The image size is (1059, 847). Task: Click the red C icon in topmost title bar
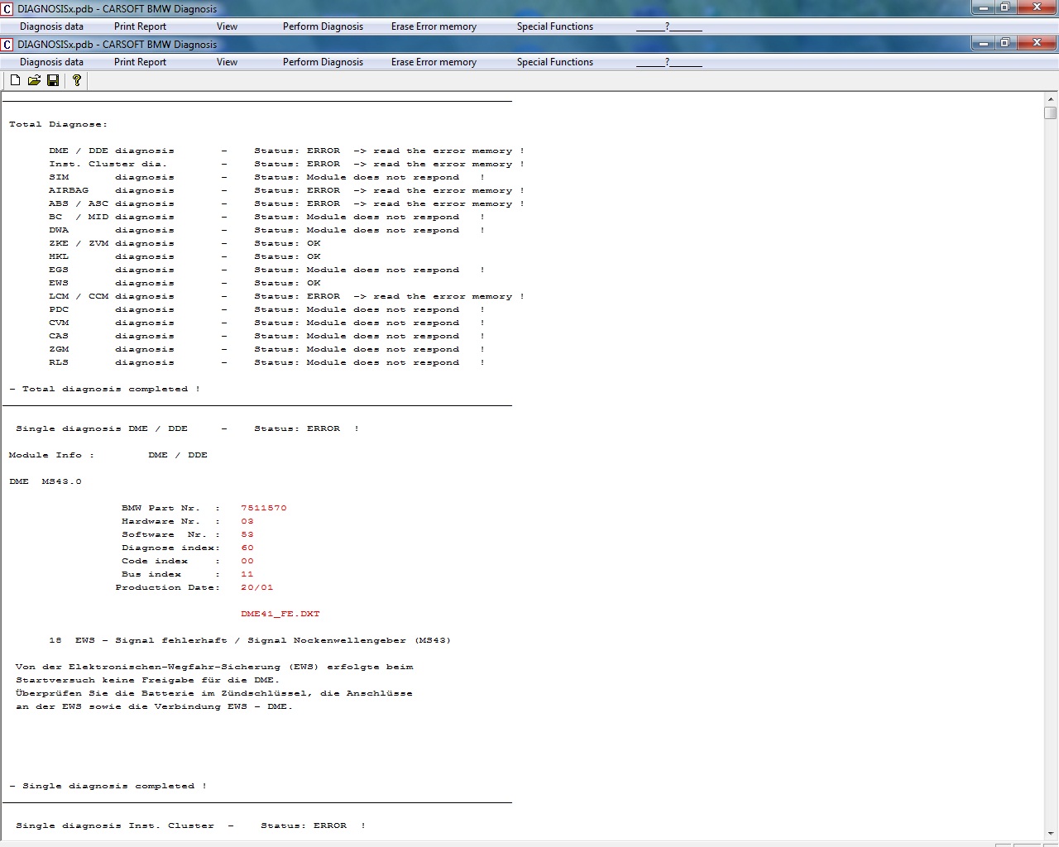pos(7,9)
